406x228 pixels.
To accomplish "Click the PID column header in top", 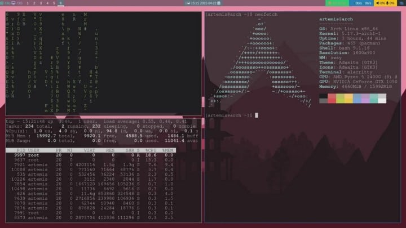I will coord(21,150).
